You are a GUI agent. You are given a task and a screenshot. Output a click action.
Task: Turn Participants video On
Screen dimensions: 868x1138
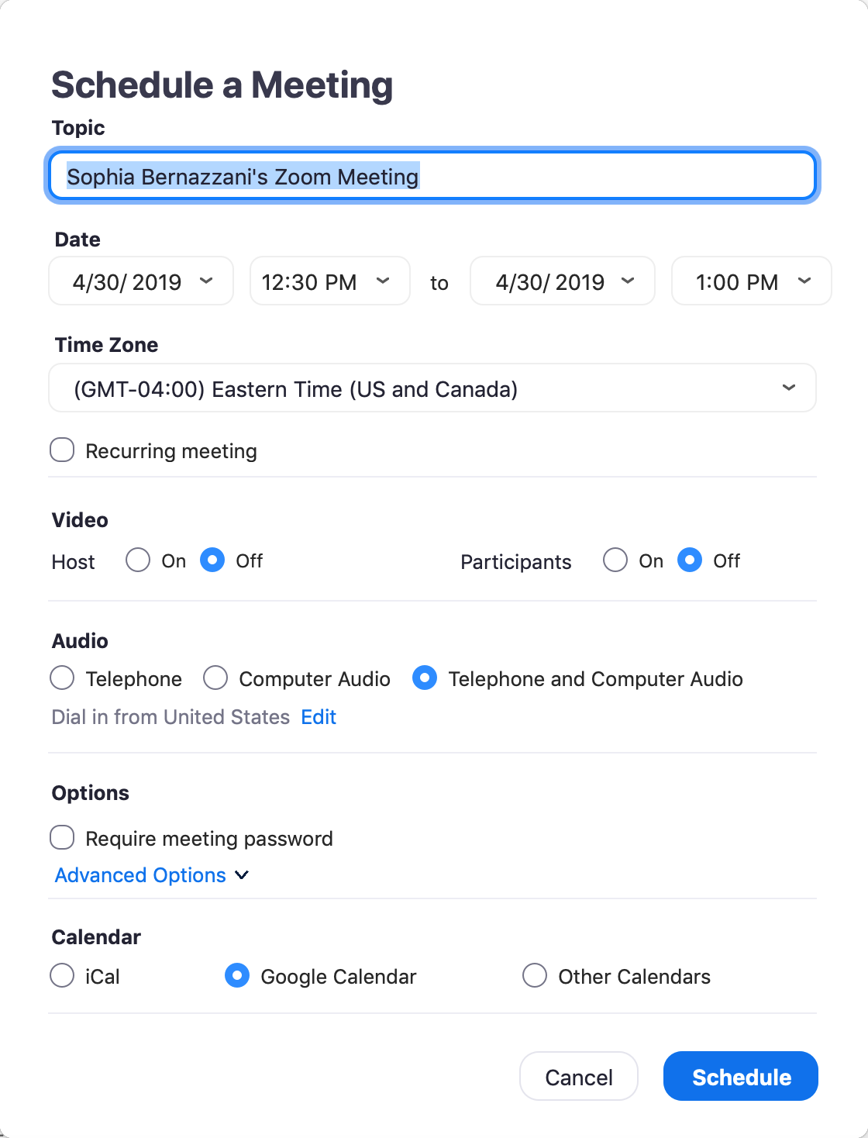[615, 560]
